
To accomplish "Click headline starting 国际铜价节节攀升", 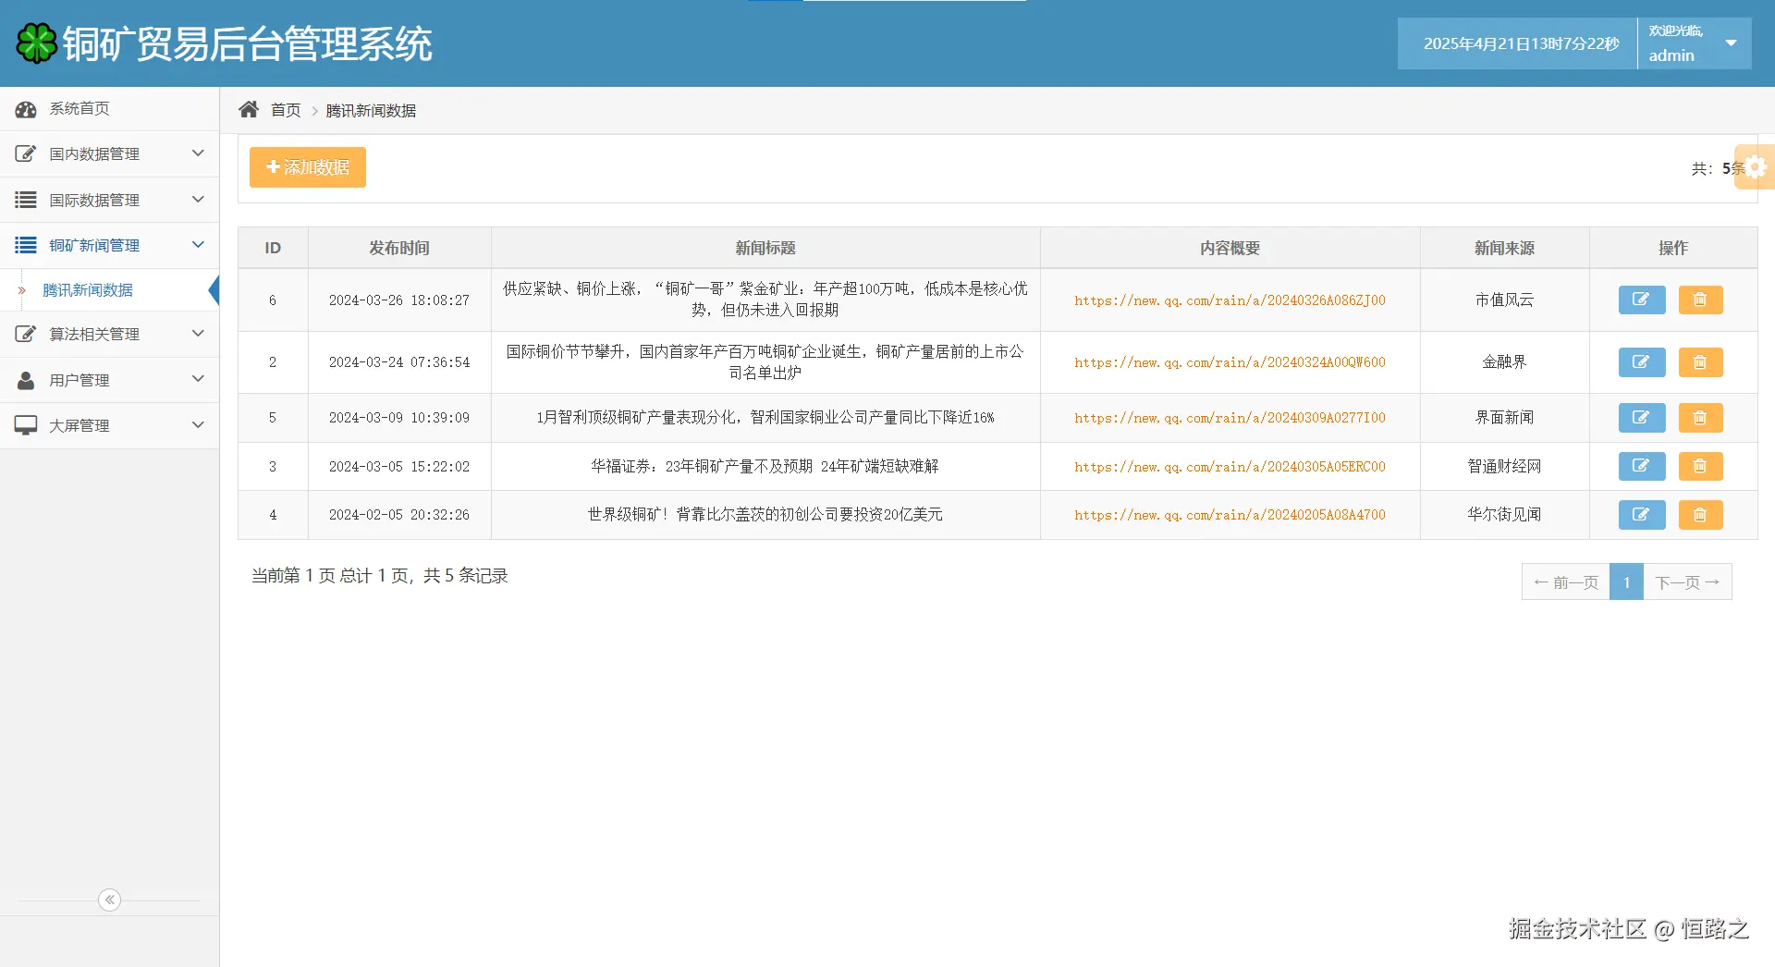I will [765, 362].
